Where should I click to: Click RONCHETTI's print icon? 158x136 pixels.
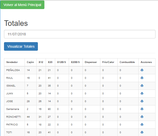click(x=142, y=117)
